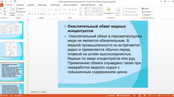The height and width of the screenshot is (97, 174).
Task: Decrease font size
Action: 52,10
